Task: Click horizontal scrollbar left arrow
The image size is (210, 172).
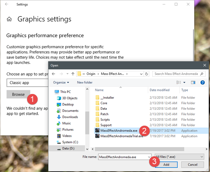Action: [93, 149]
